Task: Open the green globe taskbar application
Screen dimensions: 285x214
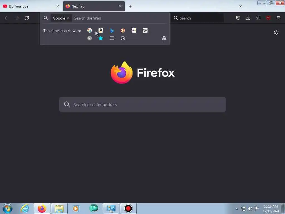Action: coord(94,208)
